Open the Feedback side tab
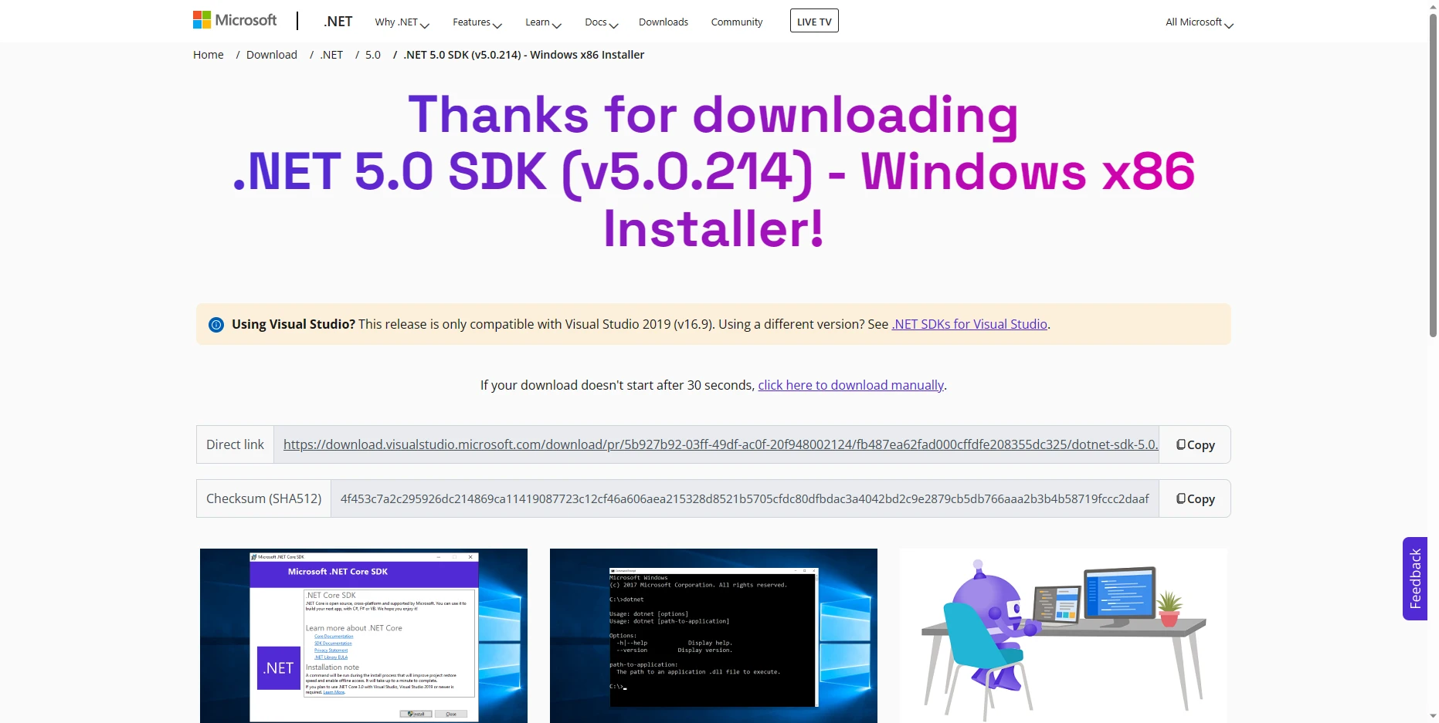 coord(1415,579)
